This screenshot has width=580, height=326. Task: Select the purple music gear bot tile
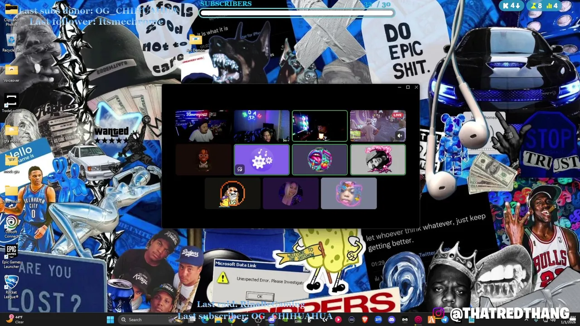pos(261,159)
